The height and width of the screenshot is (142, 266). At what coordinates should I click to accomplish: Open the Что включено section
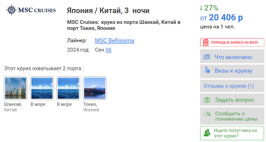(232, 56)
